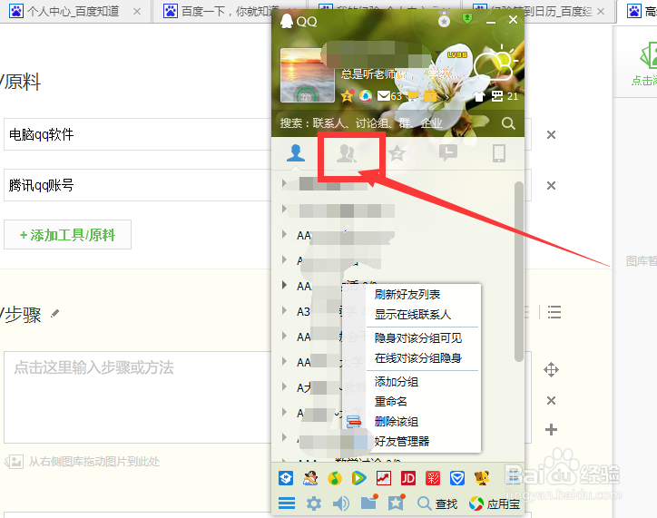Image resolution: width=657 pixels, height=518 pixels.
Task: Click the magnifier icon in QQ search bar
Action: point(508,123)
